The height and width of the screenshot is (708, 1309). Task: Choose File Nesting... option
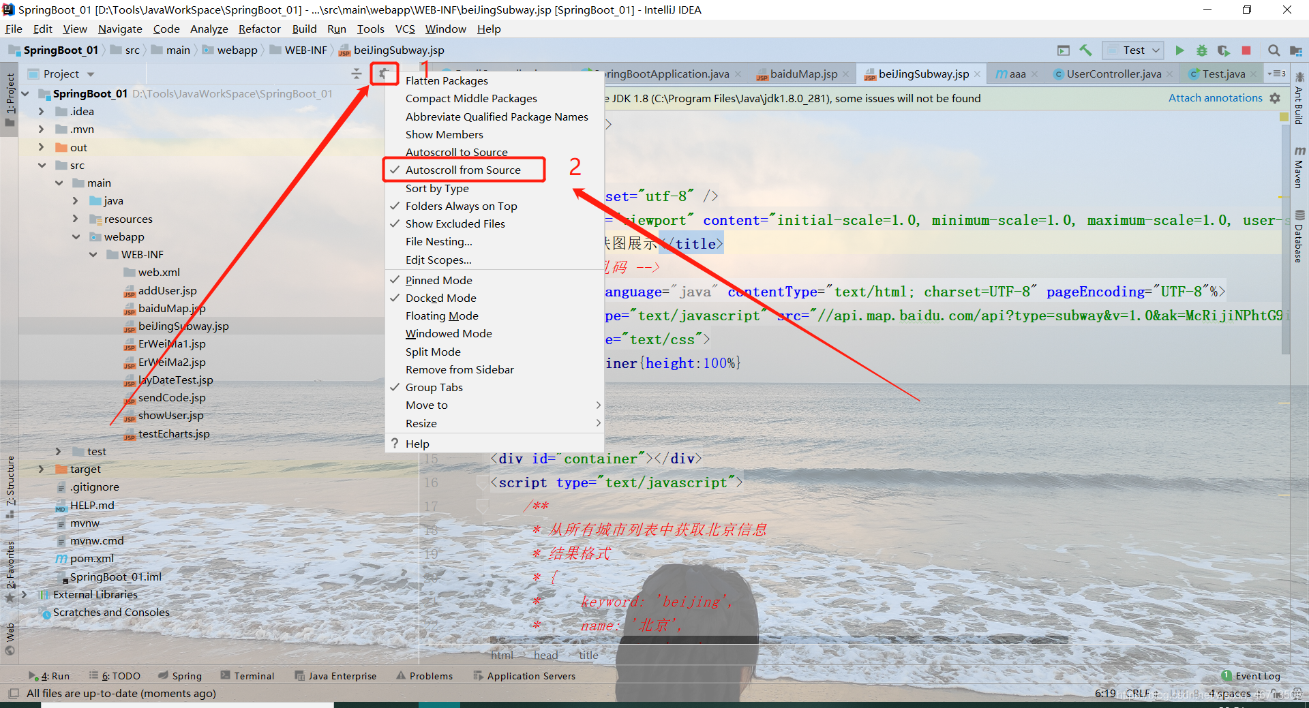[x=494, y=241]
